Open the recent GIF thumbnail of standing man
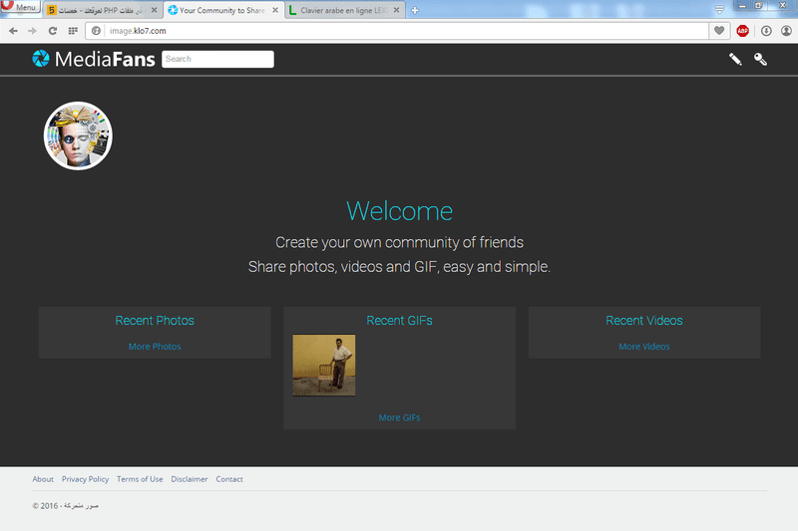798x531 pixels. pyautogui.click(x=323, y=366)
